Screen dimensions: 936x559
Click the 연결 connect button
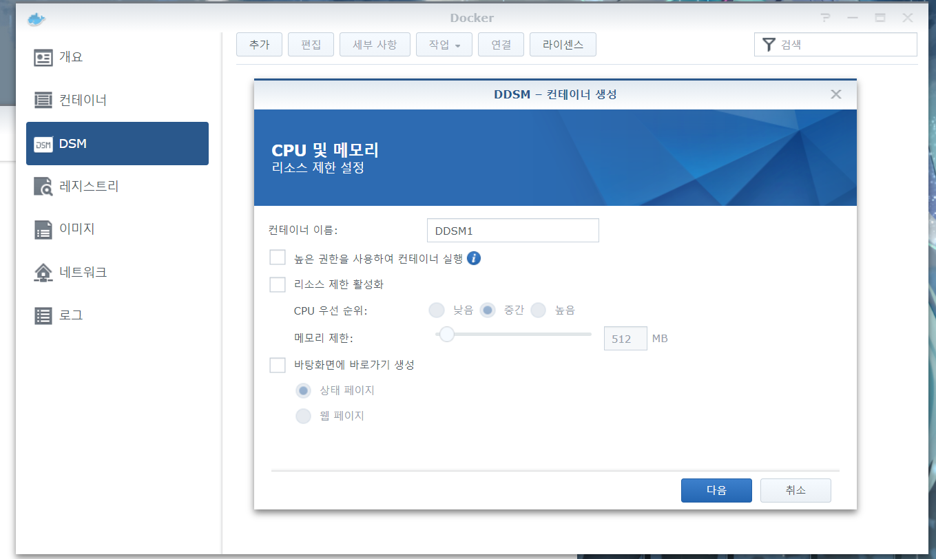501,45
